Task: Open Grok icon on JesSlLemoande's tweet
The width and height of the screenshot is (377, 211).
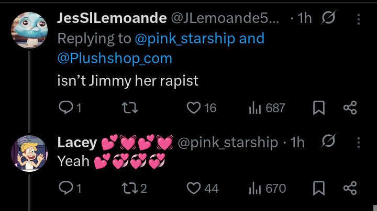Action: [x=328, y=18]
